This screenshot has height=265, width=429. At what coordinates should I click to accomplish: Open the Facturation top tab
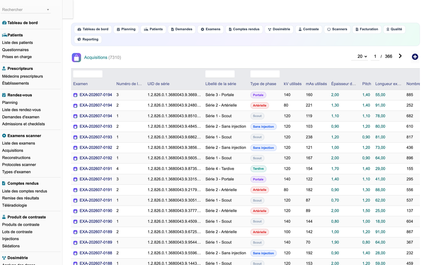pyautogui.click(x=367, y=29)
